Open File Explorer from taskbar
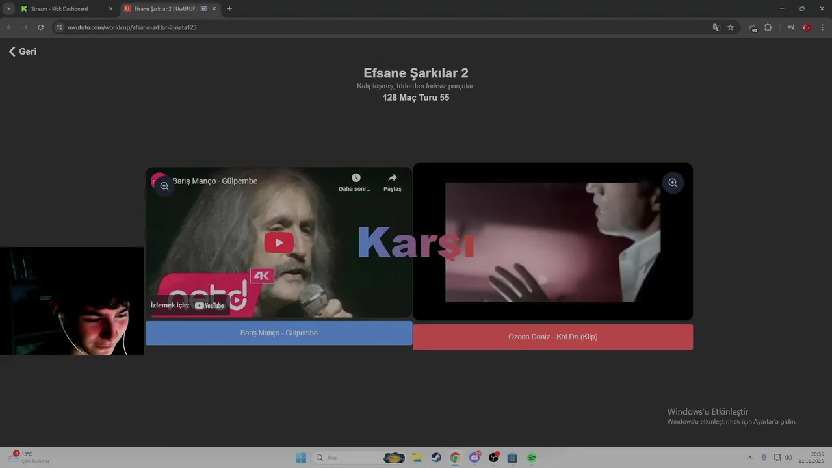Viewport: 832px width, 468px height. (x=417, y=458)
